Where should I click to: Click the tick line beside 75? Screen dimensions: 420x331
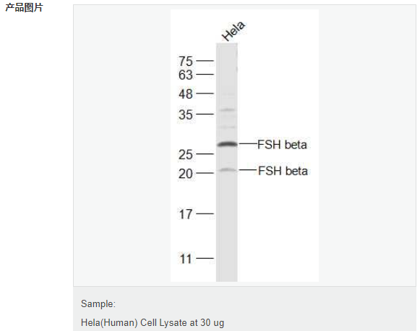coord(205,61)
